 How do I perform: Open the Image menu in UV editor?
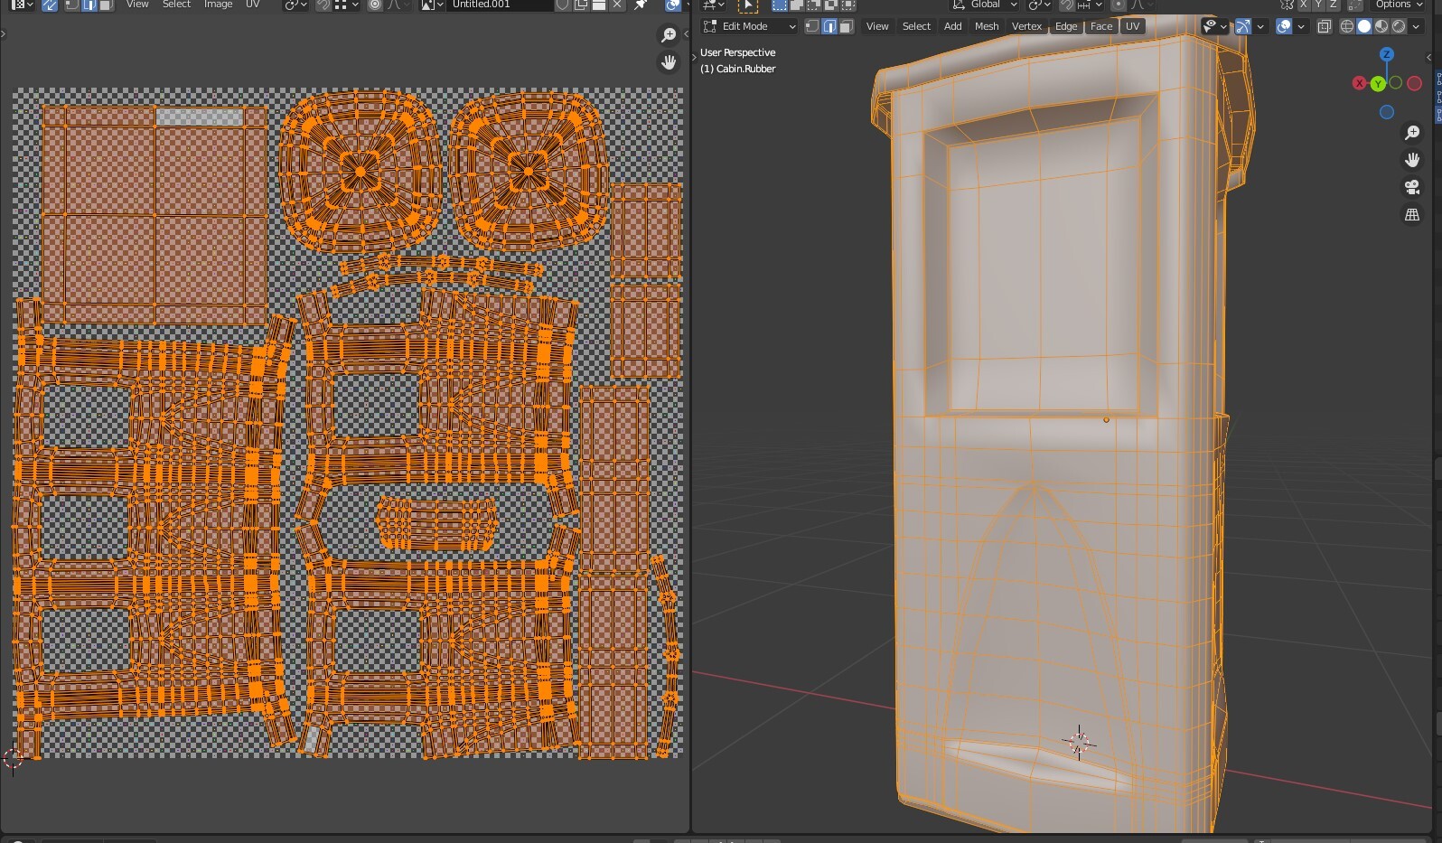coord(218,5)
